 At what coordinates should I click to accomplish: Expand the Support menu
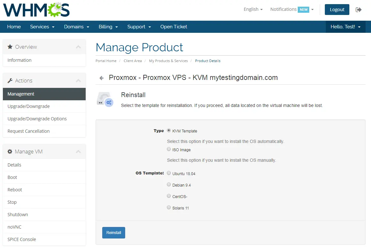[x=139, y=27]
